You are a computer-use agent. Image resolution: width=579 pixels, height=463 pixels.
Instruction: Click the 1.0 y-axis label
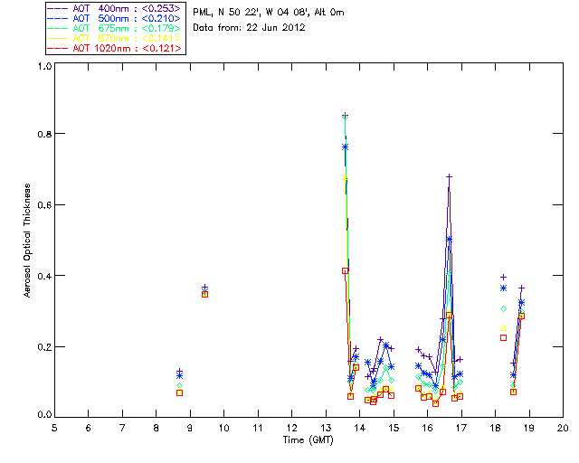tap(44, 66)
